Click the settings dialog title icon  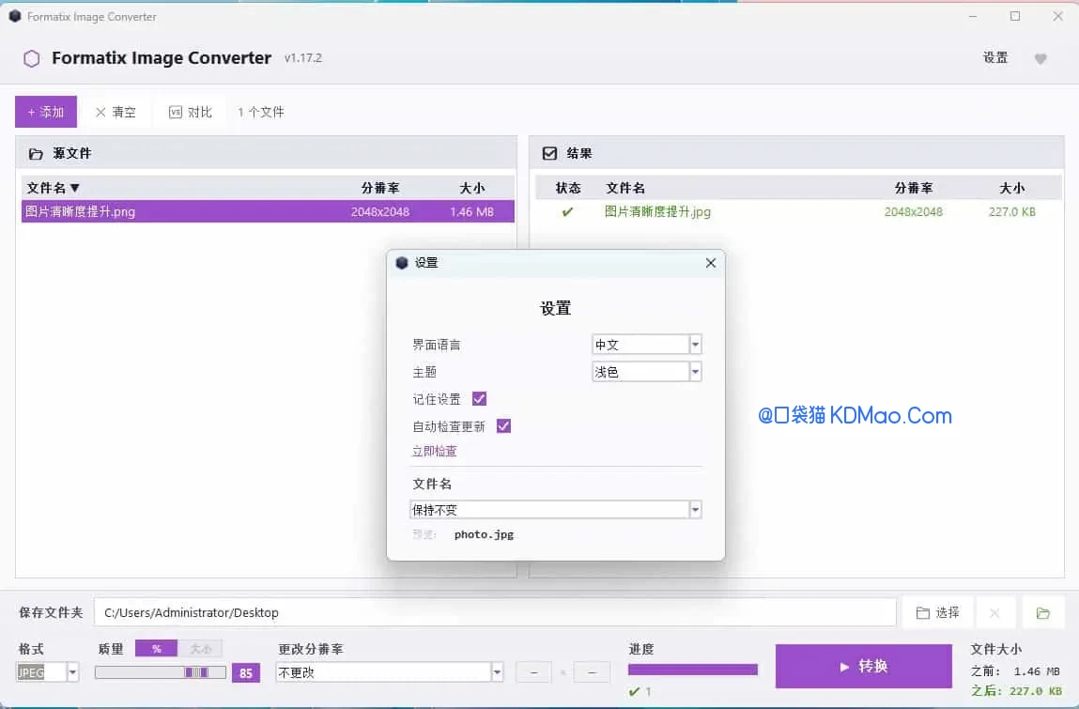[402, 263]
